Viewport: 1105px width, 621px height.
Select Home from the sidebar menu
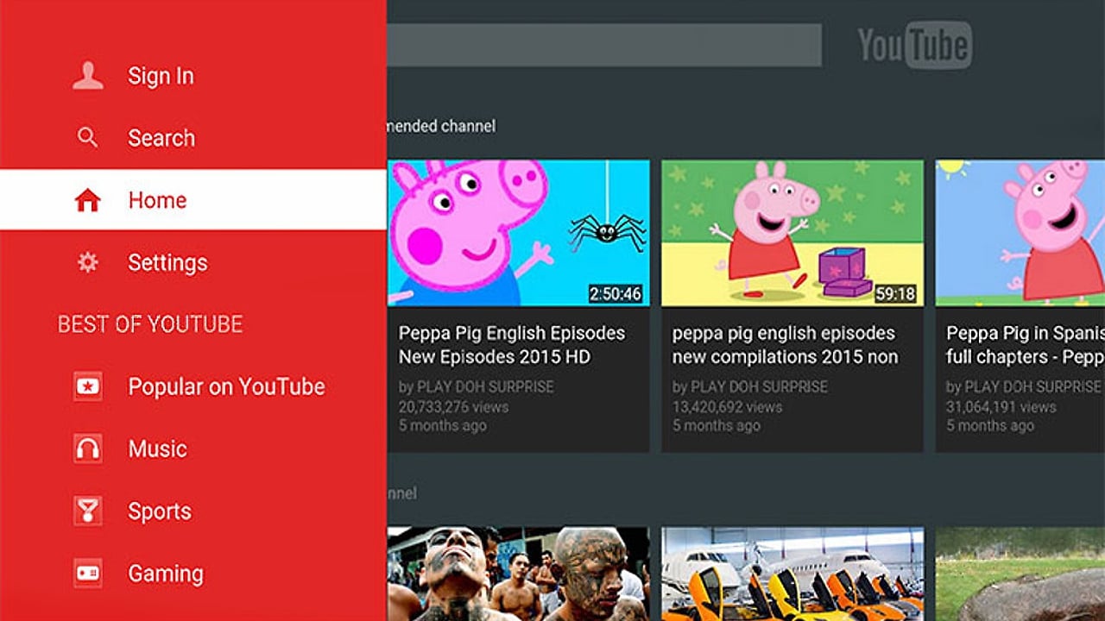(157, 199)
